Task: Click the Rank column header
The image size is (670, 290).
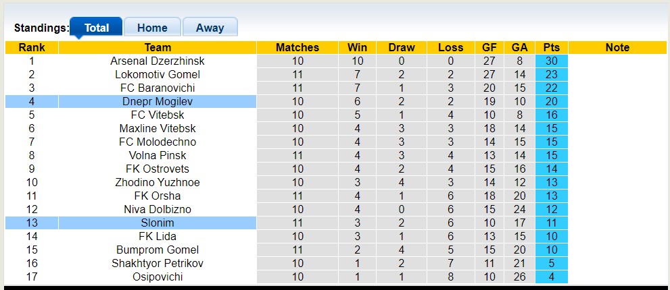Action: [x=32, y=47]
